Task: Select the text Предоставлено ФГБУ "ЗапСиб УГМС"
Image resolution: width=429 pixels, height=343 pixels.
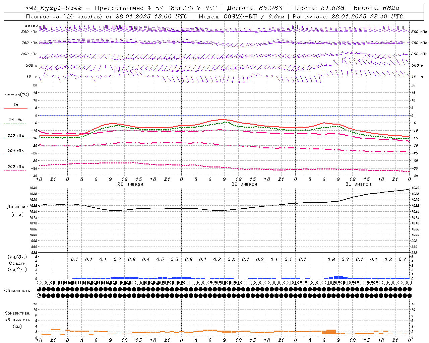Action: click(157, 8)
